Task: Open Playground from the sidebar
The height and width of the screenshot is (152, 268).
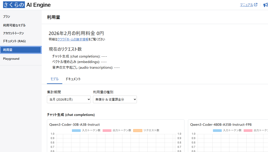Action: pos(11,59)
